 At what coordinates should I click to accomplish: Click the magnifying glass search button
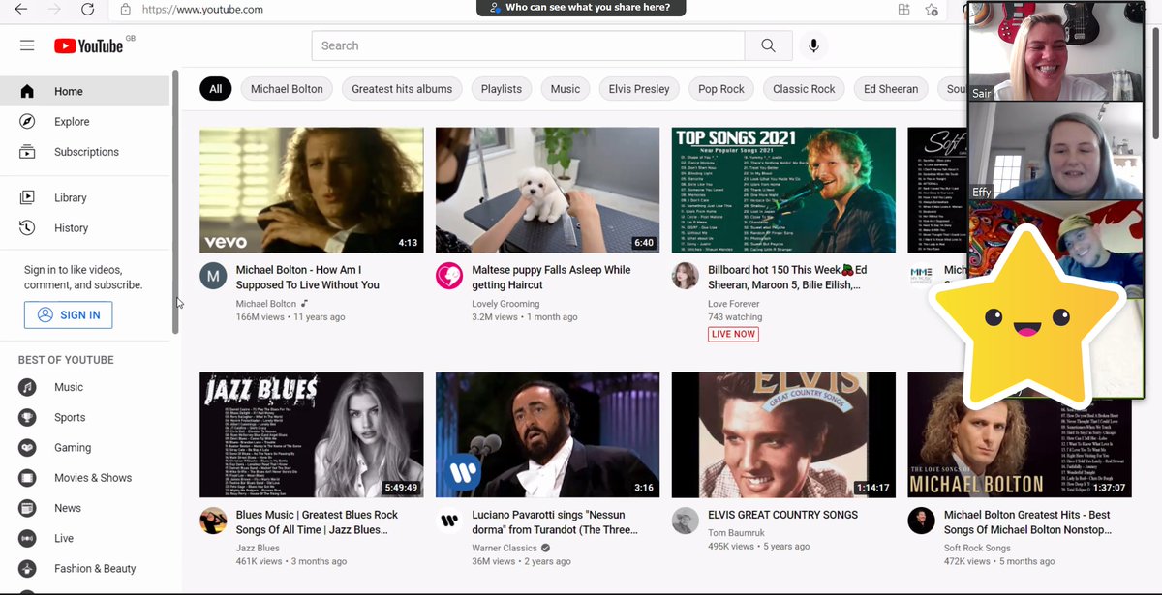point(768,45)
